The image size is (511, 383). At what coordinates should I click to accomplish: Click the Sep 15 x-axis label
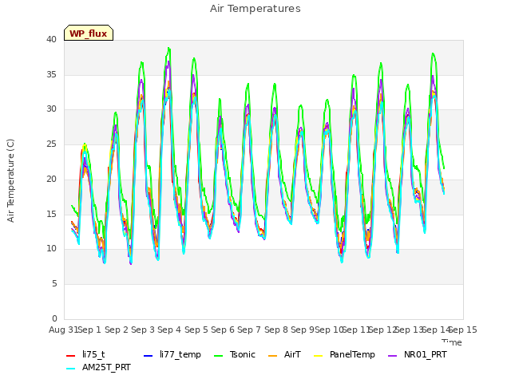[463, 330]
